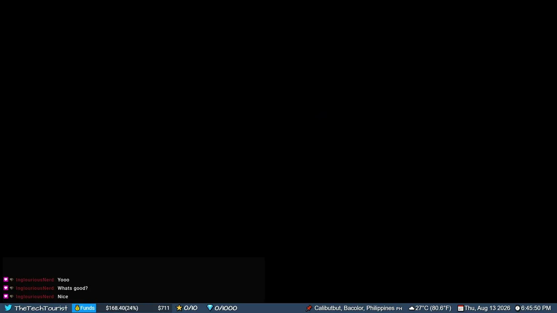The height and width of the screenshot is (313, 557).
Task: Click InglouriousNerd username beside Whats good?
Action: click(x=35, y=288)
